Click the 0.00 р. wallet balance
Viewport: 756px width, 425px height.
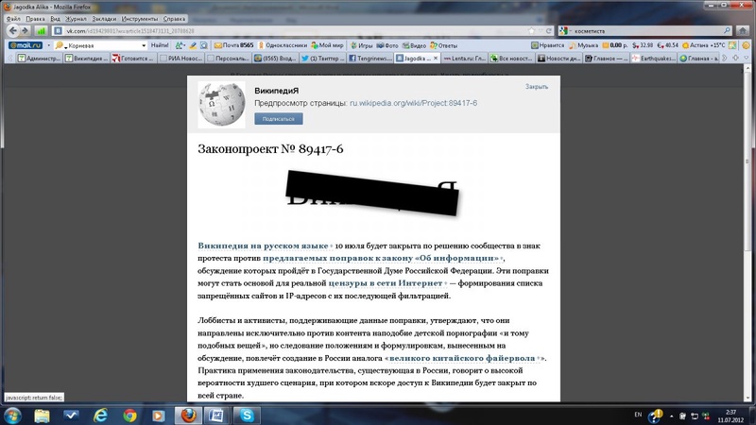tap(615, 45)
